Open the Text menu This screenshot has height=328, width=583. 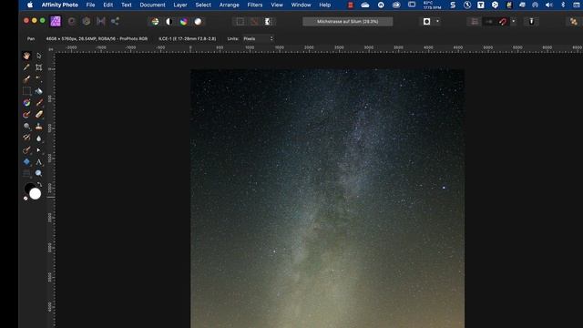(x=127, y=5)
